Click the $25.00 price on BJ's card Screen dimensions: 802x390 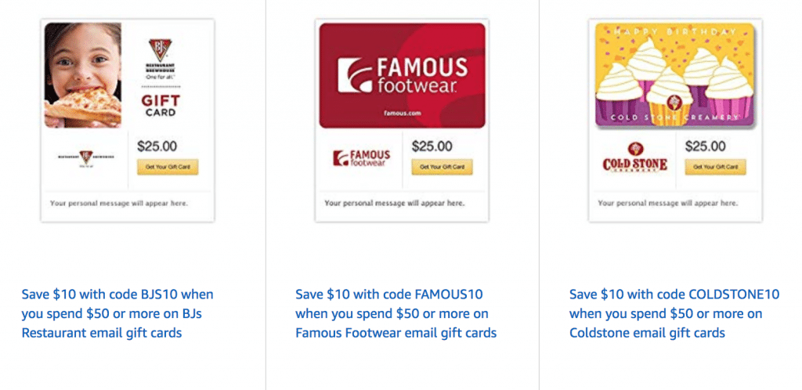(x=157, y=146)
